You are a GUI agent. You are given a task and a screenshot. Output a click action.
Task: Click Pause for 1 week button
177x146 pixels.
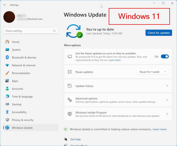[149, 72]
